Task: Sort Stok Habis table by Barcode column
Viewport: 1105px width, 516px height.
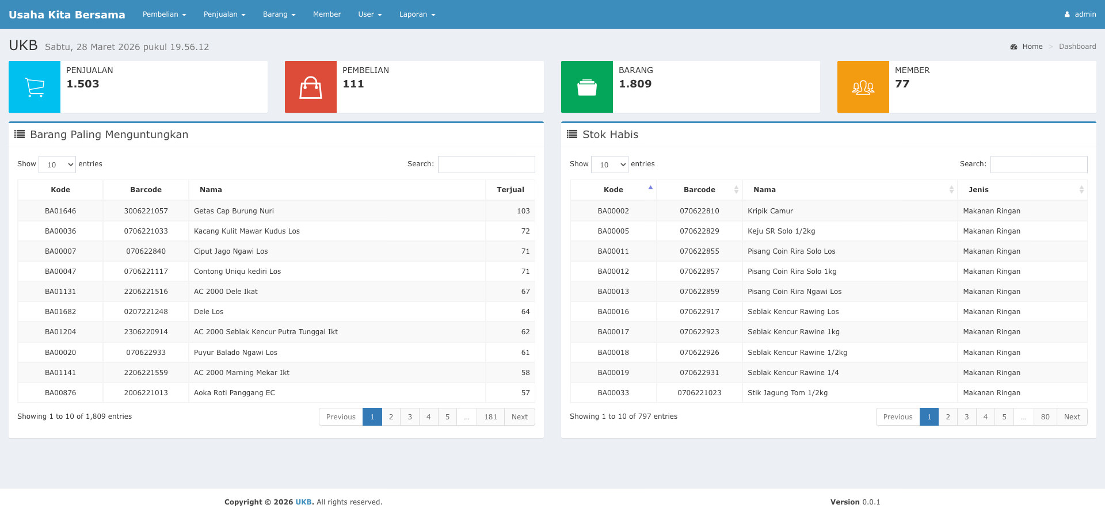Action: (699, 190)
